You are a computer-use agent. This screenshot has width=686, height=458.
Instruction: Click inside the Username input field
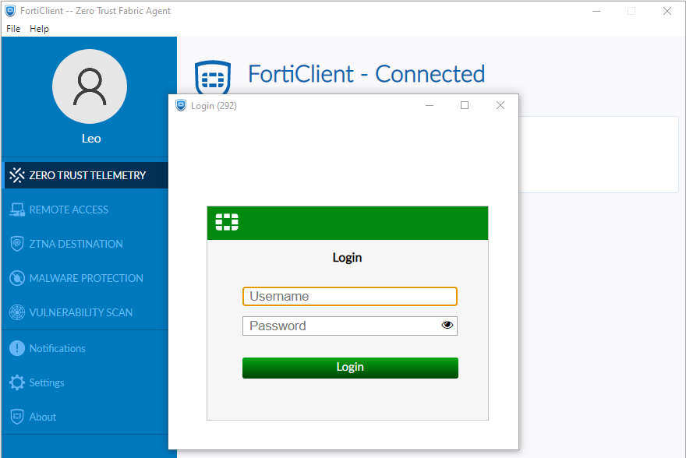coord(349,296)
